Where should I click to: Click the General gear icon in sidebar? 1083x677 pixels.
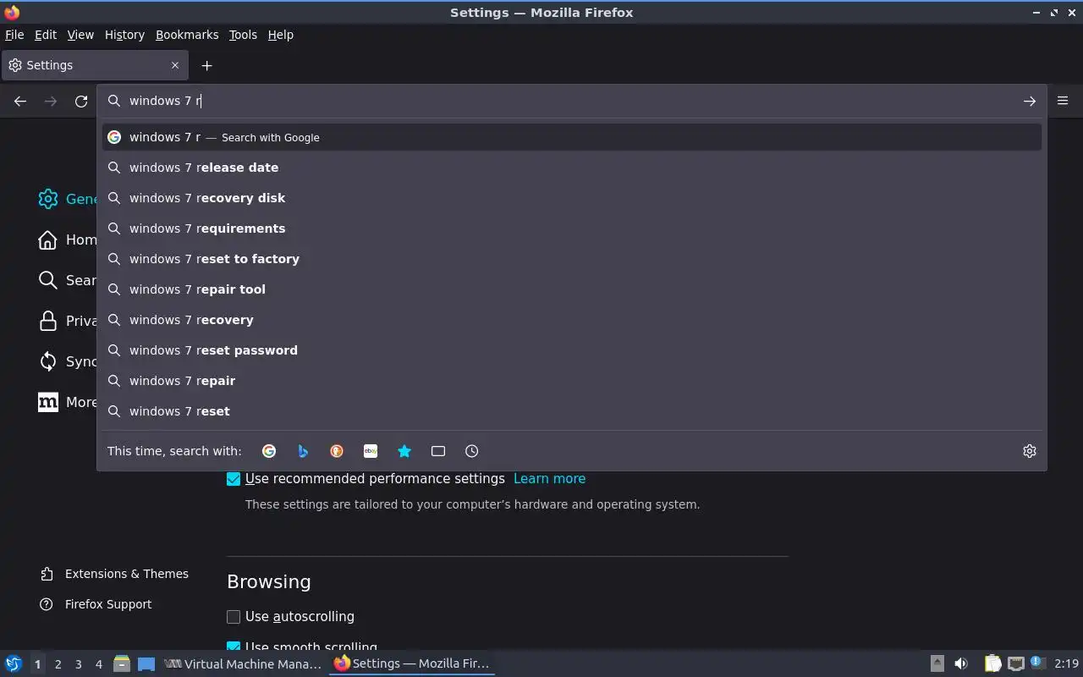48,199
